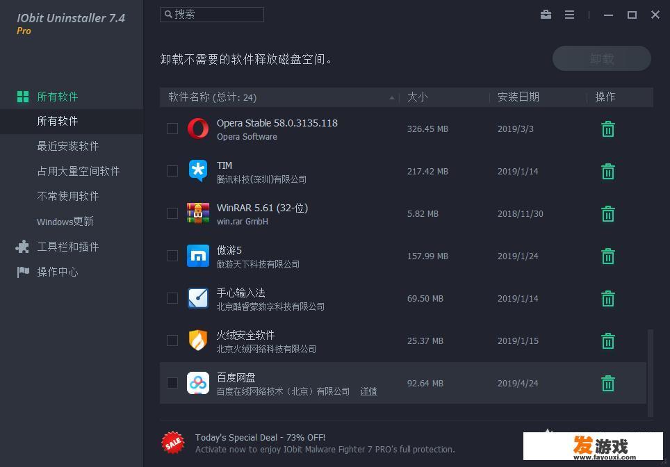The image size is (670, 467).
Task: Open Today's Special Deal 73% OFF link
Action: [260, 438]
